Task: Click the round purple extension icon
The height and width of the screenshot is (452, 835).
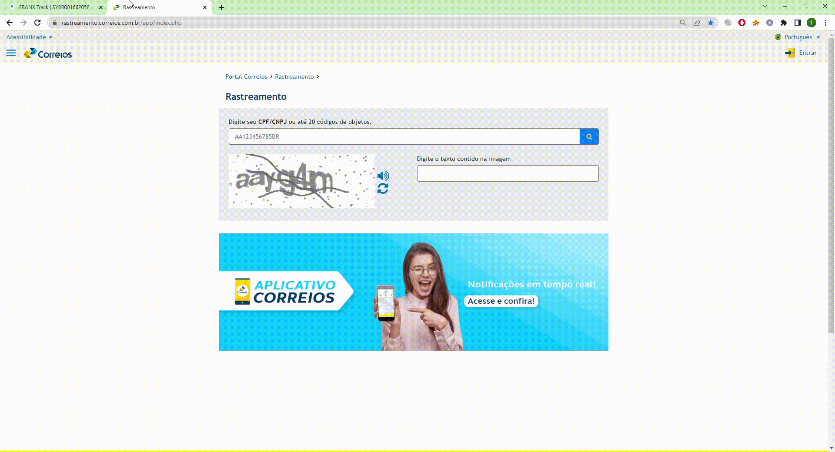Action: [770, 23]
